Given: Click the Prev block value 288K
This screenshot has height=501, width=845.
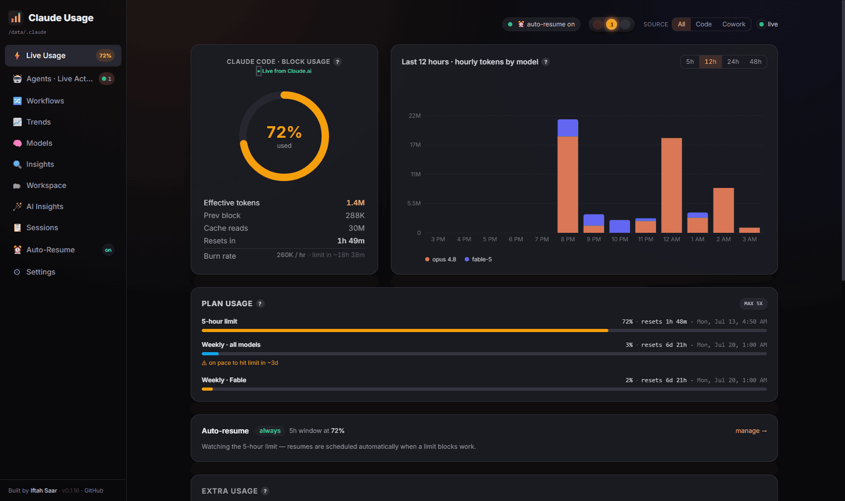Looking at the screenshot, I should tap(355, 215).
